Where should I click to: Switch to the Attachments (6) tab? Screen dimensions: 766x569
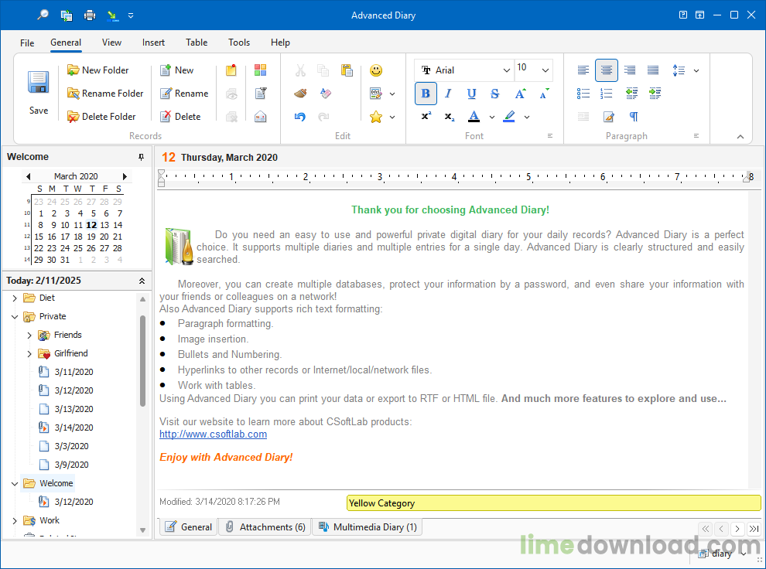tap(265, 527)
